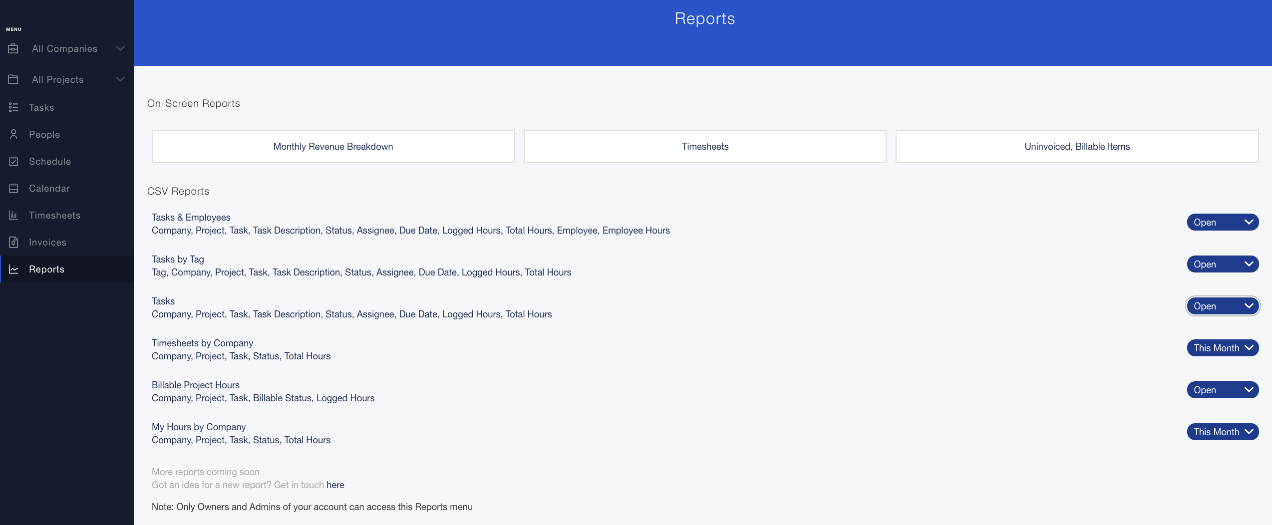Open the Tasks by Tag Open dropdown

tap(1223, 264)
